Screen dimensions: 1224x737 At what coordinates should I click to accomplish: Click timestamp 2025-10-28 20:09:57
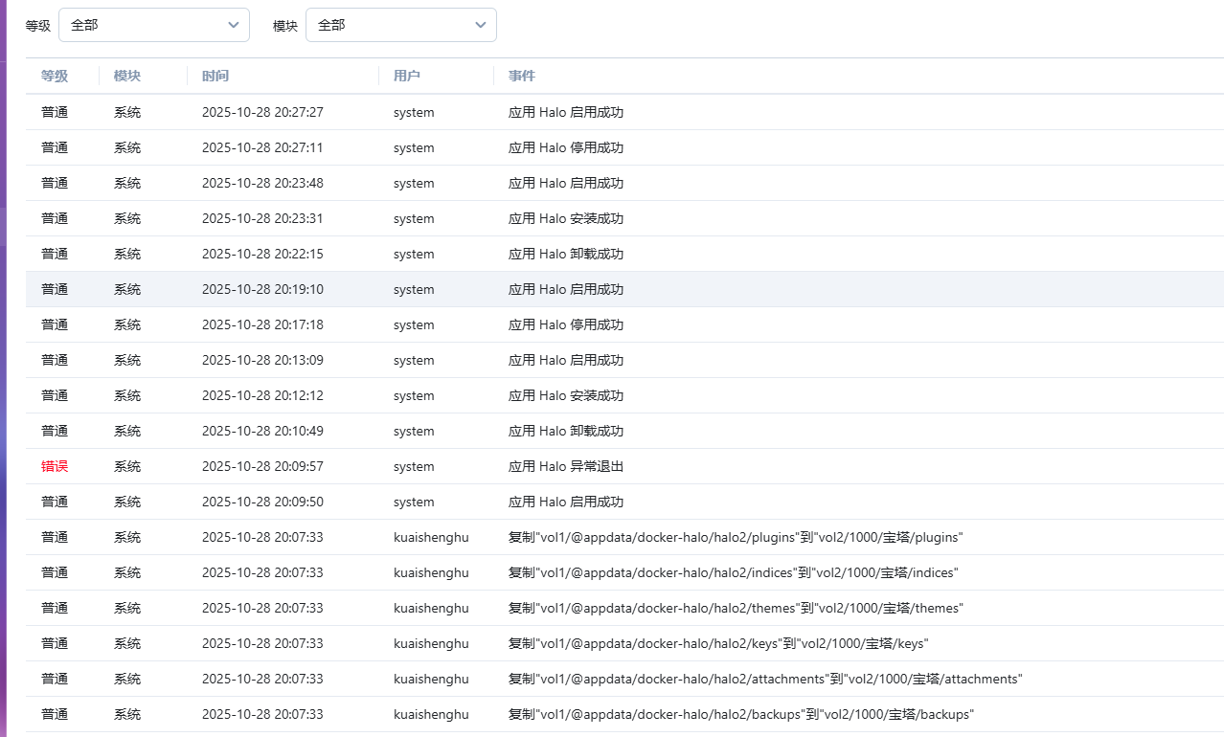262,466
